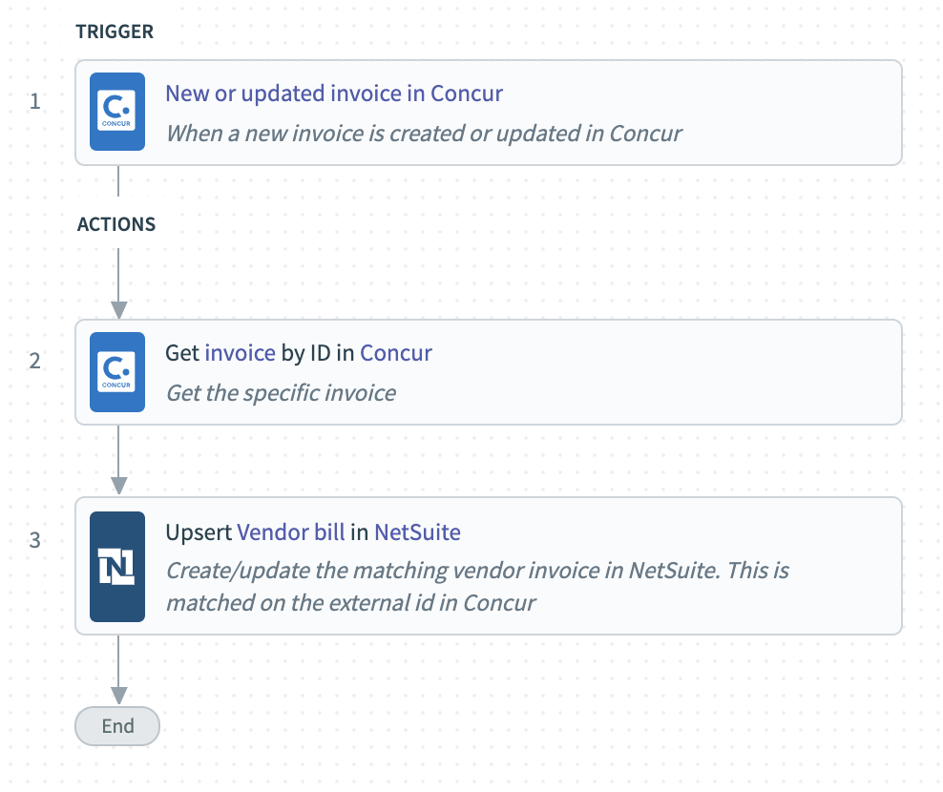Click the 'NetSuite' link in step 3
The height and width of the screenshot is (792, 943).
(417, 532)
